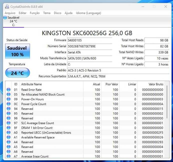Click the Nº Vezes Ligado value 10 vezes
This screenshot has width=173, height=162.
pyautogui.click(x=157, y=58)
